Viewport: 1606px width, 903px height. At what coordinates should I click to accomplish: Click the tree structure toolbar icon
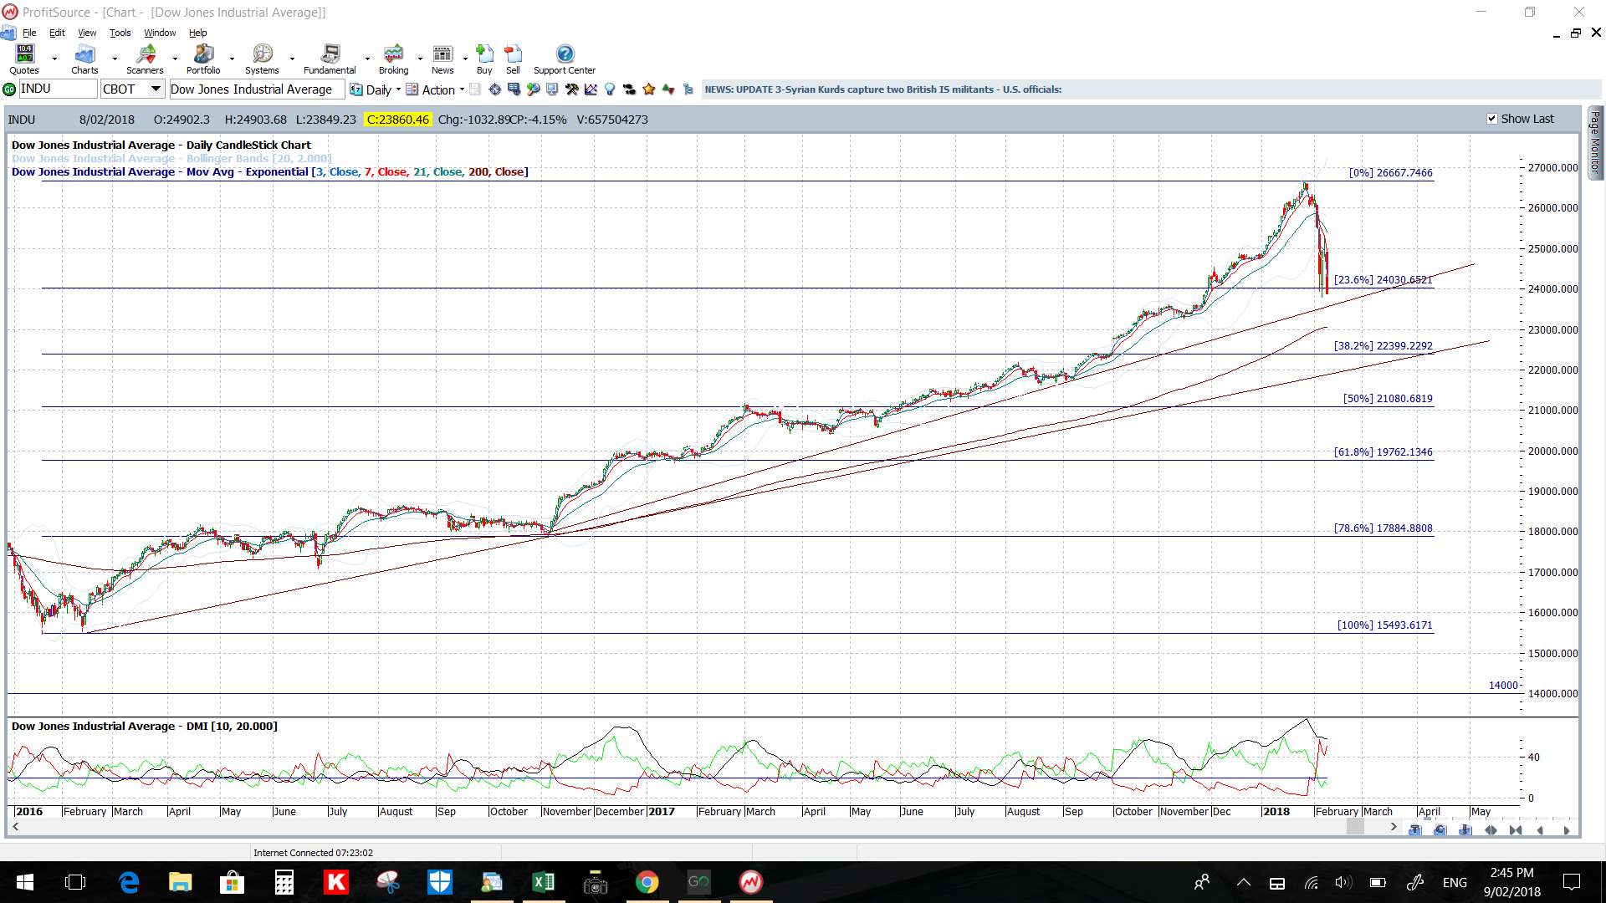click(x=688, y=89)
